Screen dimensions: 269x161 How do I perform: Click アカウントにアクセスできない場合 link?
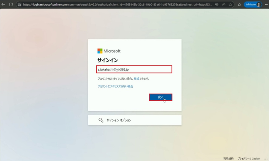tap(115, 86)
